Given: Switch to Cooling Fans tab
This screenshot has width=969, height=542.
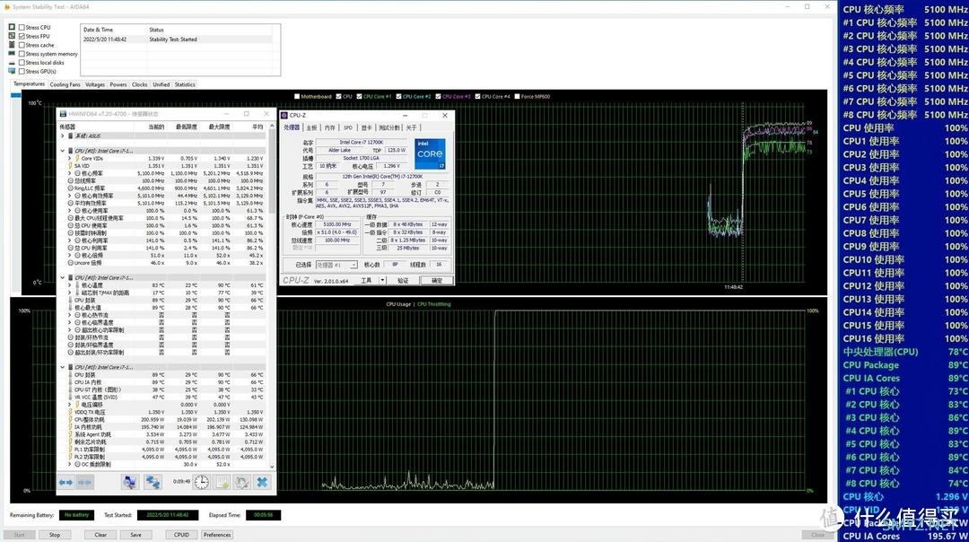Looking at the screenshot, I should coord(65,84).
